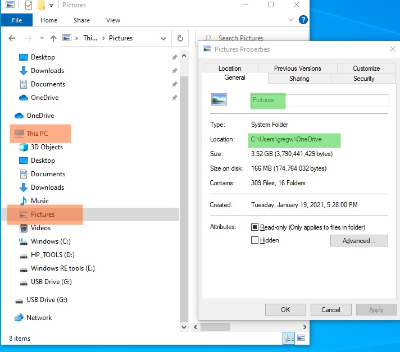Select Downloads under This PC
400x352 pixels.
point(47,188)
